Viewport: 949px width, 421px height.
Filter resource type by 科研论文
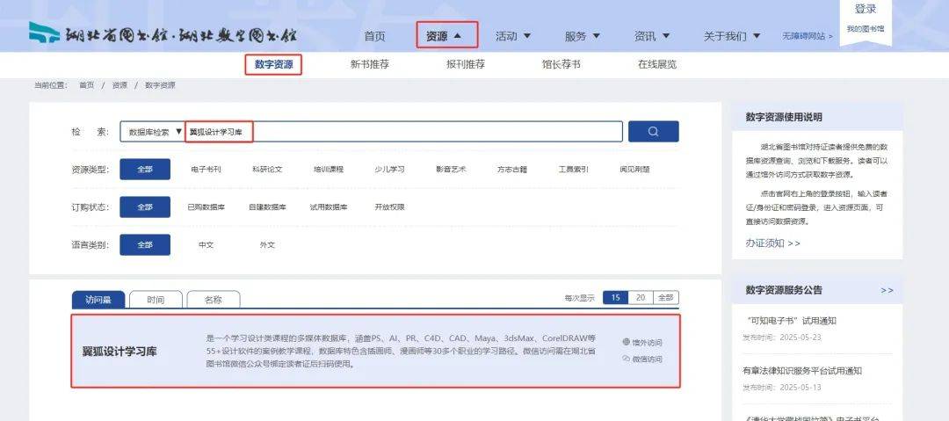pos(267,170)
